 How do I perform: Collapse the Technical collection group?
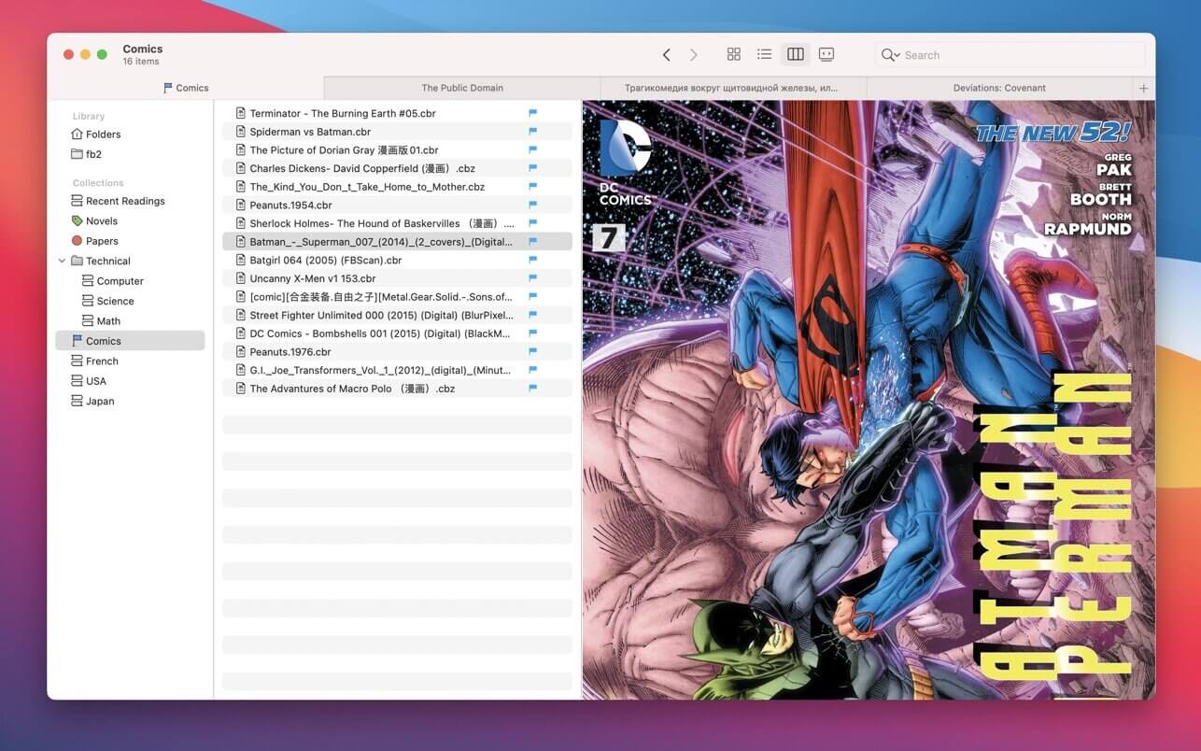click(x=63, y=262)
